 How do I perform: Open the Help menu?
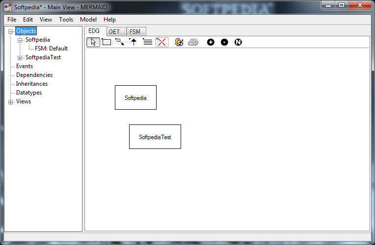pos(109,20)
